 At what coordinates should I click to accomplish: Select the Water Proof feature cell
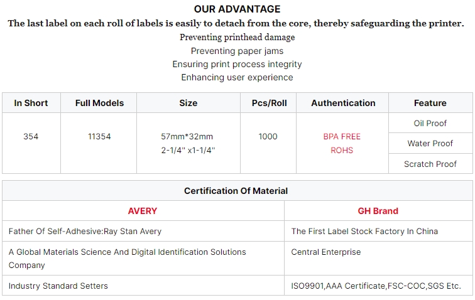pos(430,143)
